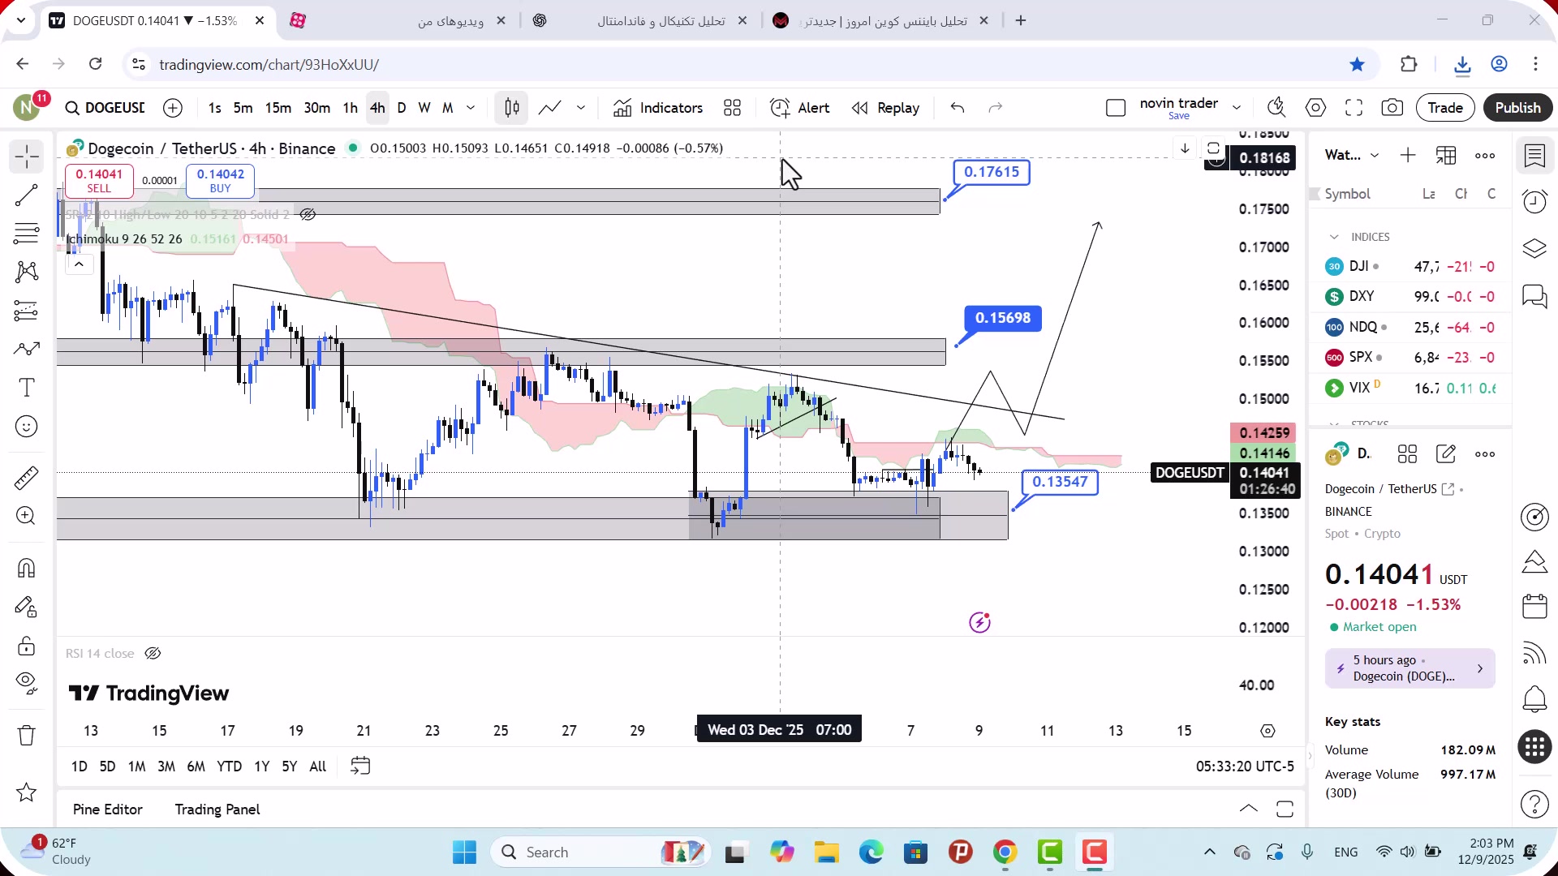Add a symbol to the watchlist
Image resolution: width=1558 pixels, height=876 pixels.
point(1408,156)
